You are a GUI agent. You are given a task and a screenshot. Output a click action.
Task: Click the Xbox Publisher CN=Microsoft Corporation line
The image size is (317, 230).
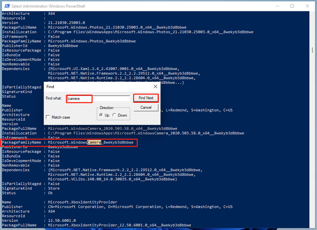tap(140, 207)
